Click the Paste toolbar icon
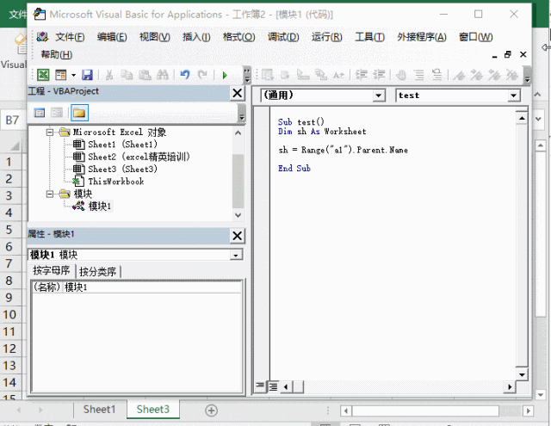Image resolution: width=551 pixels, height=426 pixels. (145, 75)
